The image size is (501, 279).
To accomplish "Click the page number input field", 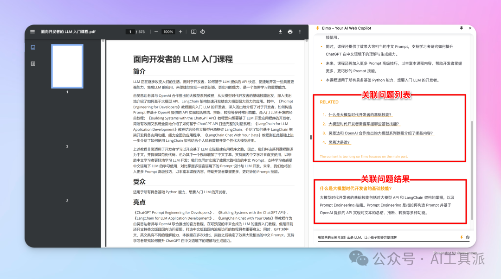I will (x=130, y=32).
